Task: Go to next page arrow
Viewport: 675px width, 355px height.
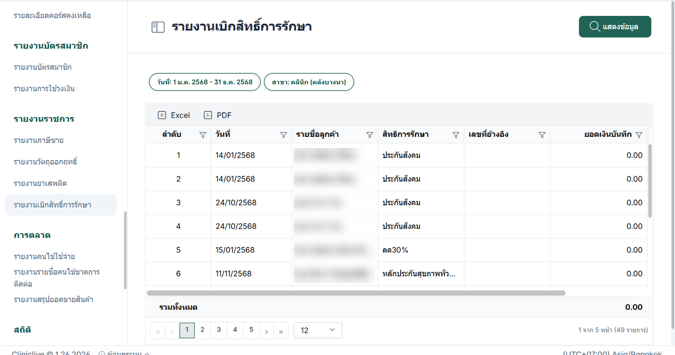Action: [266, 331]
